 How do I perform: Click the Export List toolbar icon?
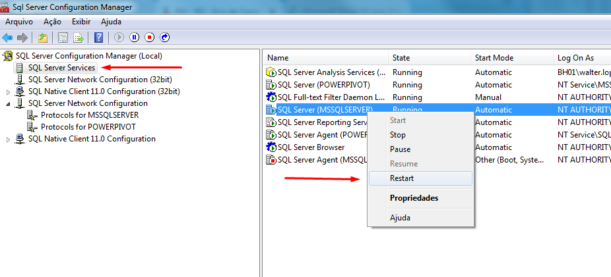(79, 38)
